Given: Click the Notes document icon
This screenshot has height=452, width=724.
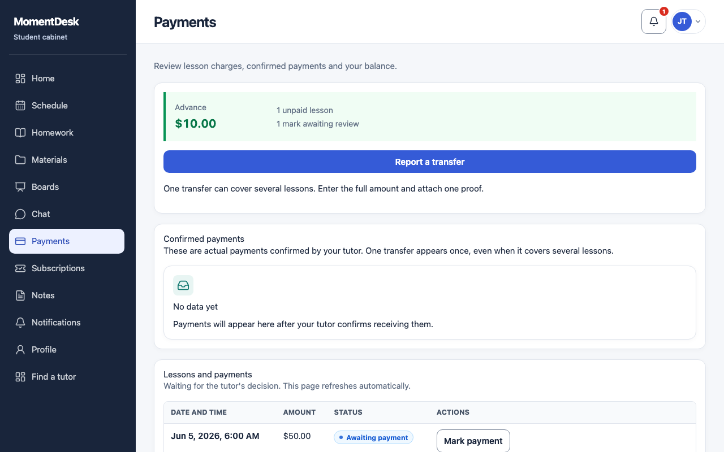Looking at the screenshot, I should pos(20,295).
